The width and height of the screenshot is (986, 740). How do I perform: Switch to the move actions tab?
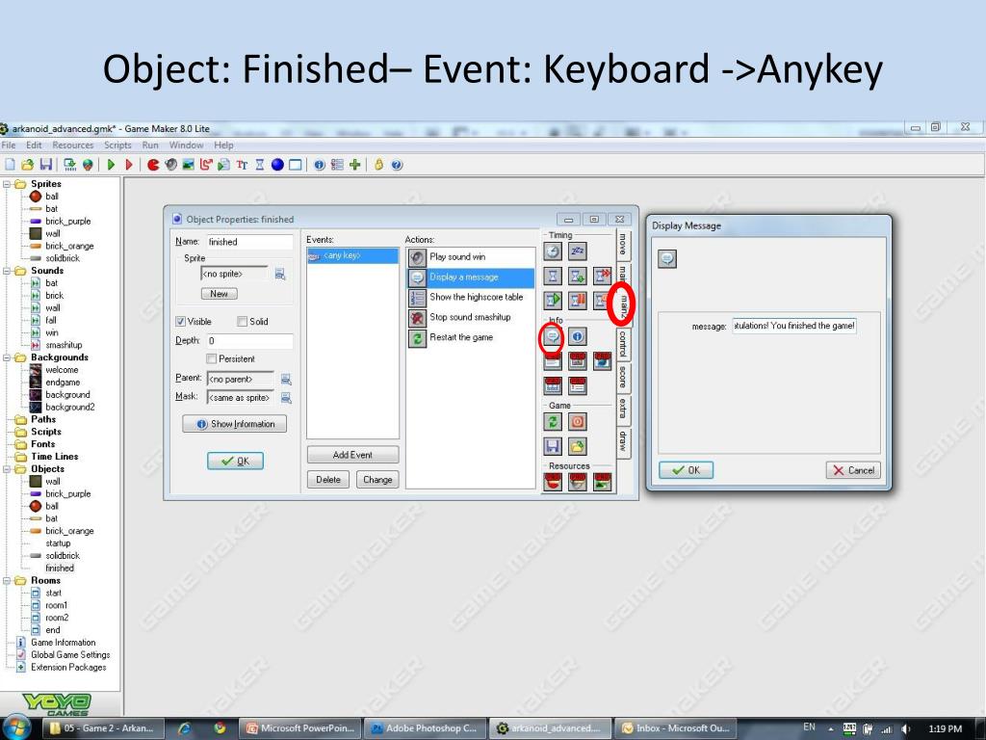(x=623, y=244)
